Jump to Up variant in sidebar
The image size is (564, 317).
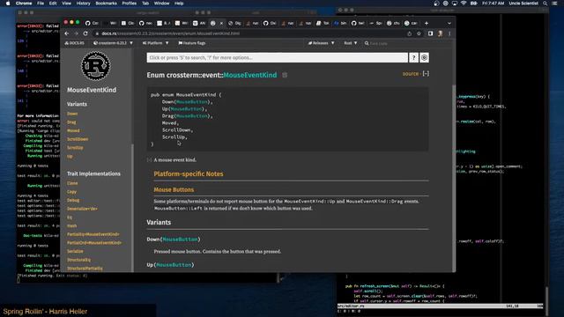pos(70,157)
